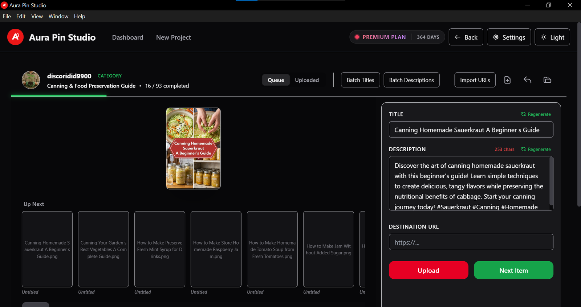Open Settings with the gear button
Screen dimensions: 581x307
509,37
